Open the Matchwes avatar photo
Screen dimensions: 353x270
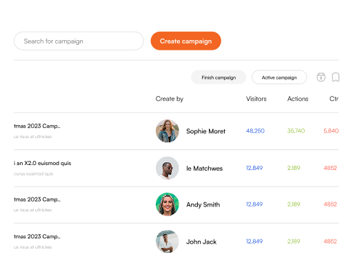click(x=168, y=168)
